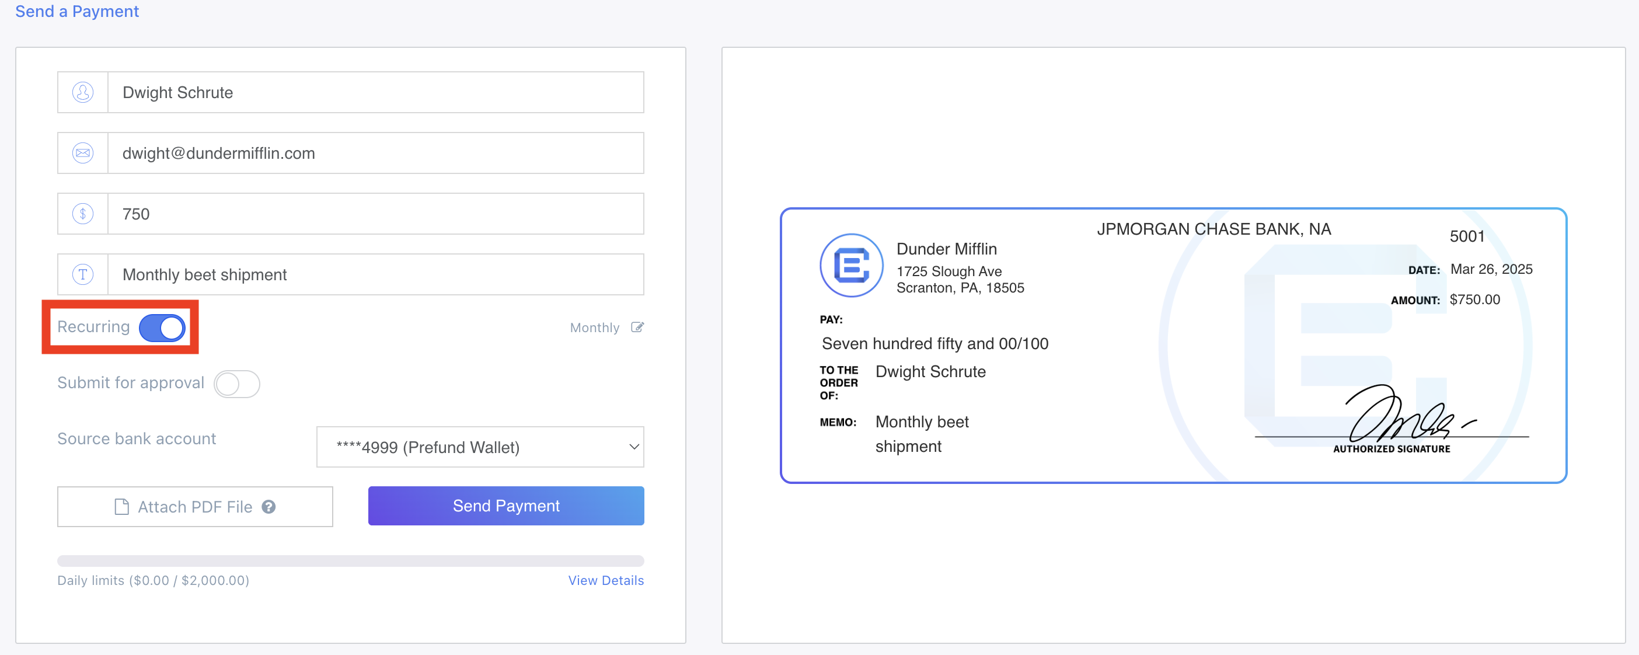Image resolution: width=1639 pixels, height=655 pixels.
Task: Click the recipient person icon
Action: pyautogui.click(x=83, y=92)
